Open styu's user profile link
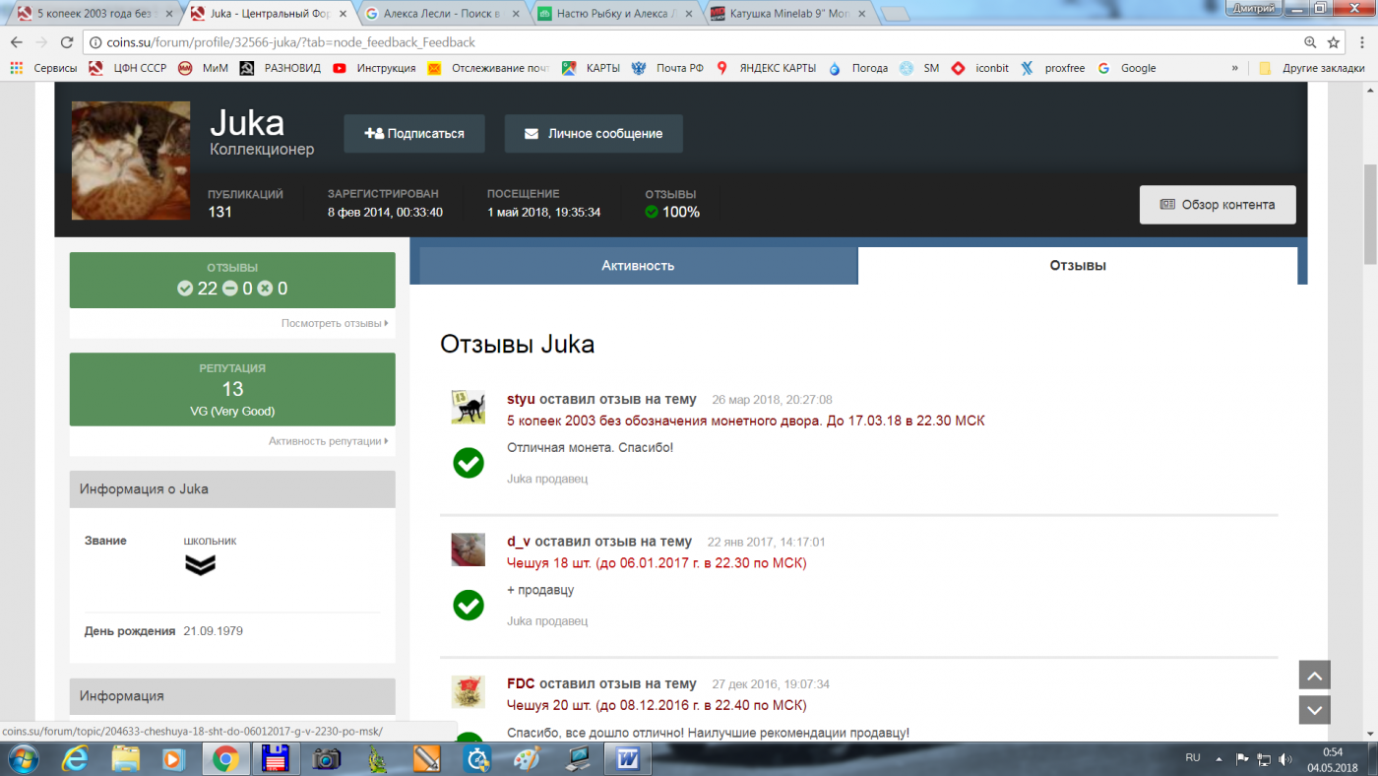 (x=521, y=400)
